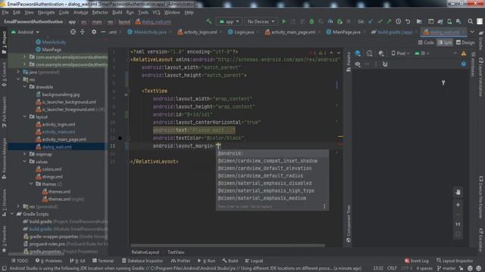Open Design Surface layers icon
The image size is (485, 272).
(x=358, y=54)
